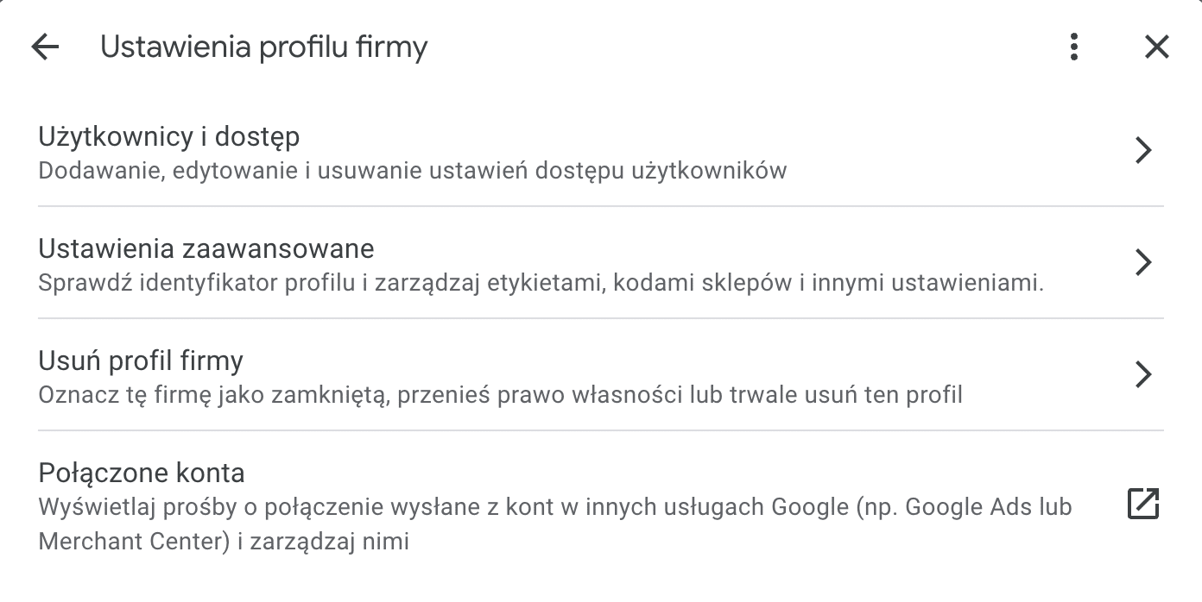This screenshot has width=1202, height=602.
Task: Go back using the left arrow
Action: coord(45,47)
